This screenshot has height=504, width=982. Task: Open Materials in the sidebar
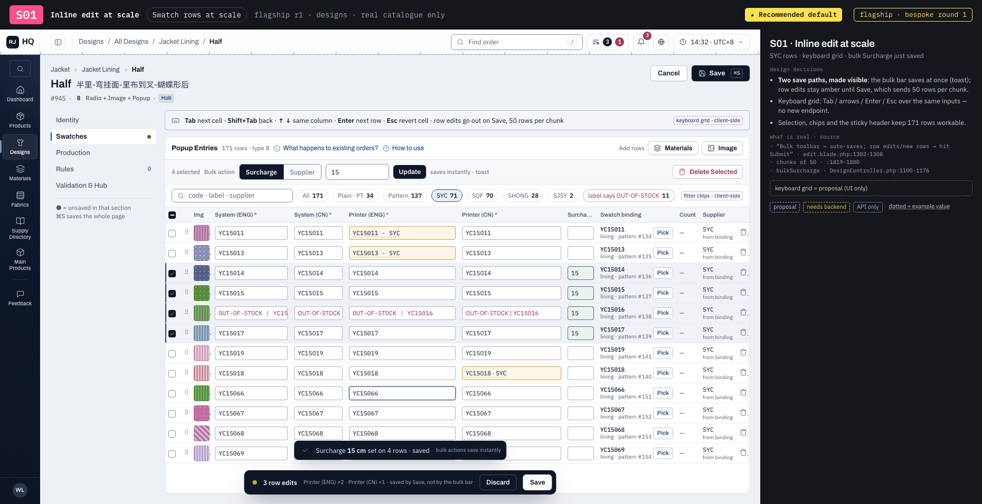pos(20,173)
